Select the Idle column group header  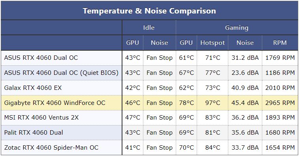[x=149, y=28]
